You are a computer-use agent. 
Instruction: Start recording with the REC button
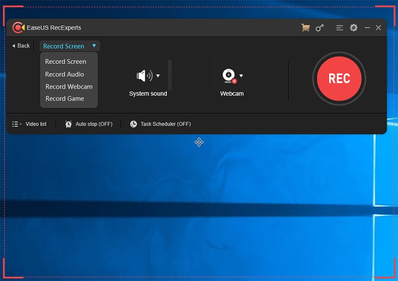point(339,78)
